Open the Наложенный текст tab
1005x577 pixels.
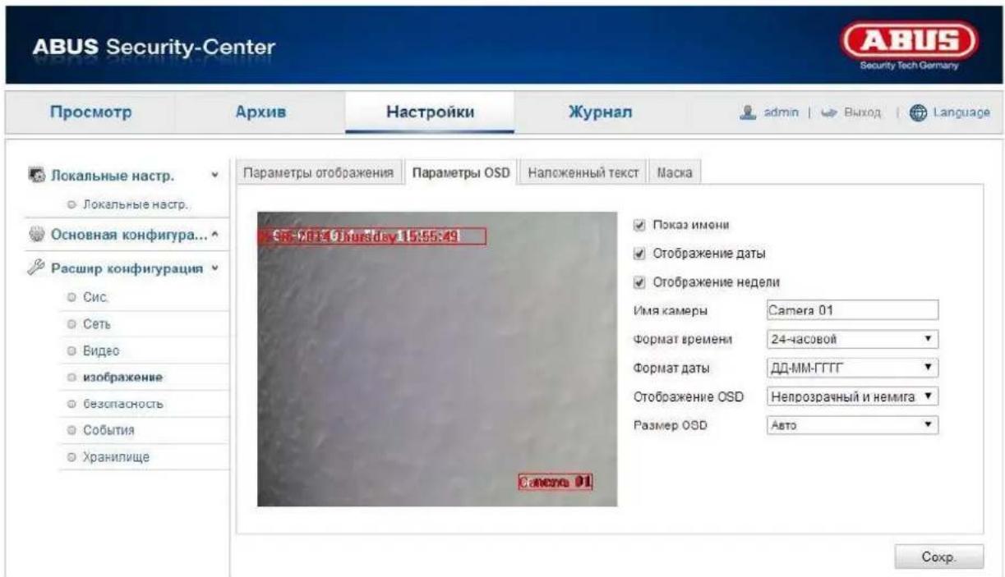583,172
